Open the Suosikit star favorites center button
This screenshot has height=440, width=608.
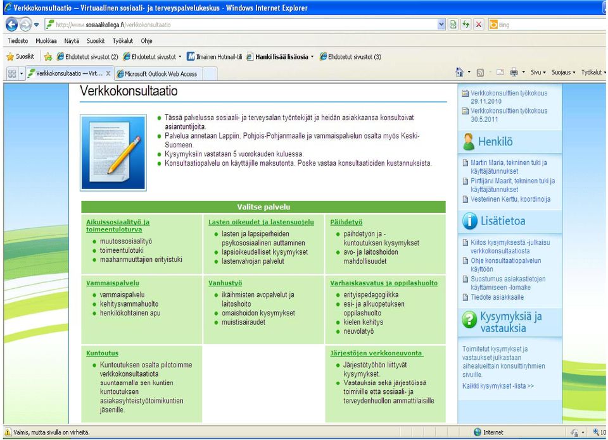(20, 56)
